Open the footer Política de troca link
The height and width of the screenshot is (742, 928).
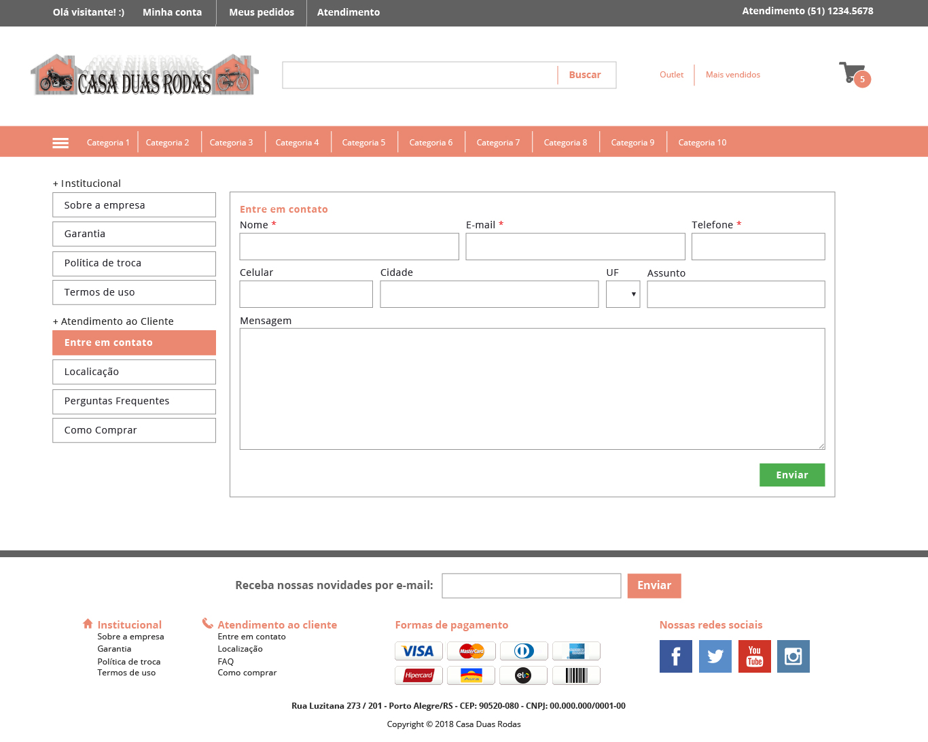click(128, 662)
